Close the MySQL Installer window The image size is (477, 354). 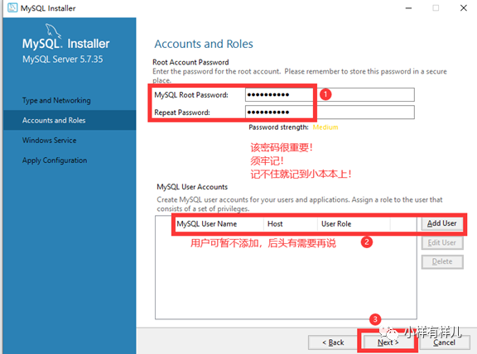(463, 8)
